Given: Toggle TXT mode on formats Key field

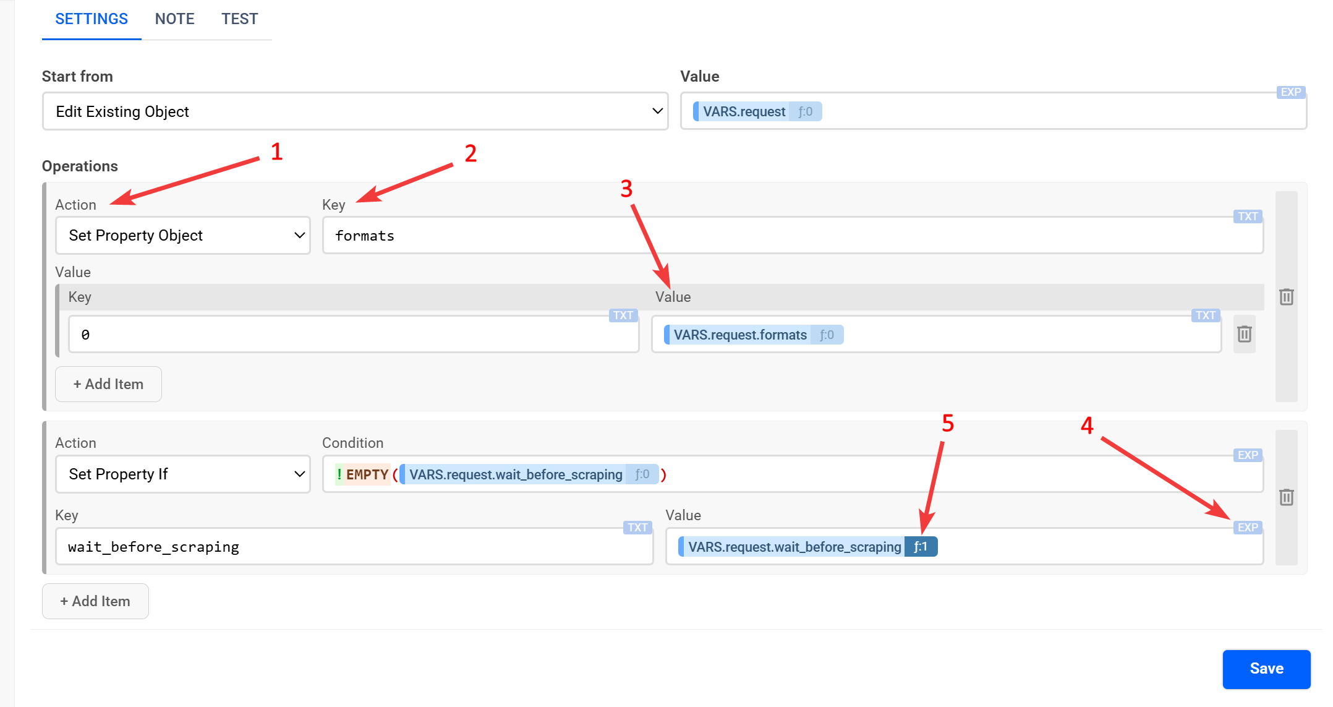Looking at the screenshot, I should [x=1247, y=216].
